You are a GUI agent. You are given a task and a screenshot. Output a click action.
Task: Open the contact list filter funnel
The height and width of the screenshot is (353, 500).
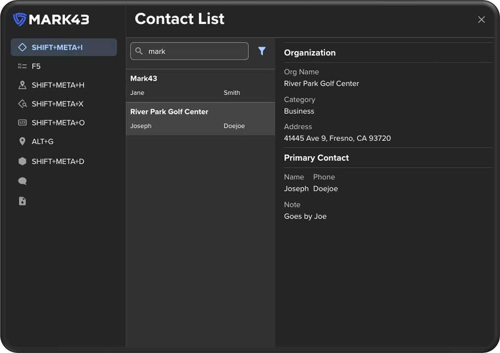(262, 51)
